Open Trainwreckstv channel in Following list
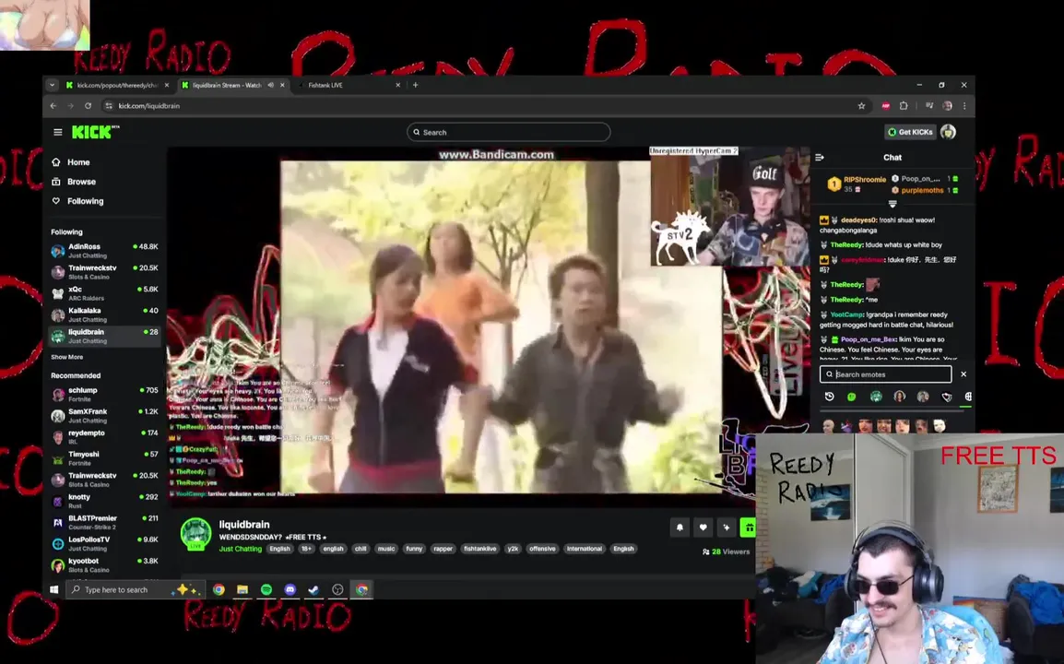This screenshot has height=664, width=1064. click(105, 272)
